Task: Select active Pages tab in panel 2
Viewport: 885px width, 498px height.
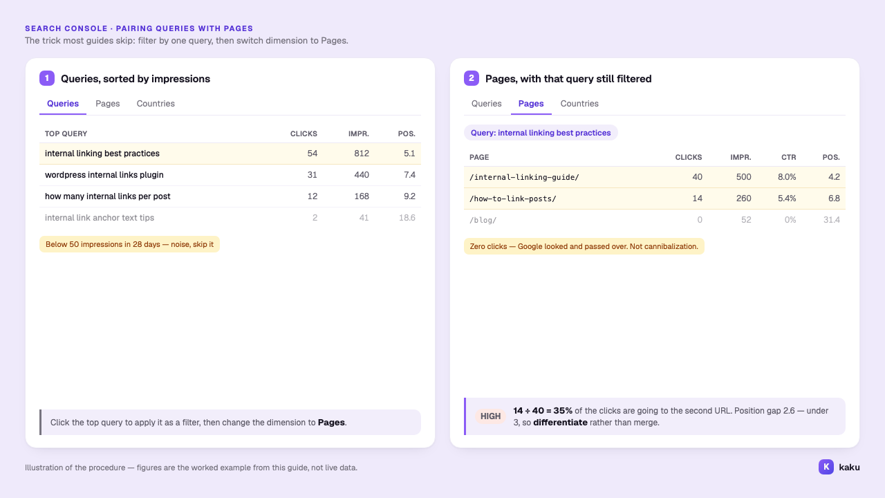Action: coord(531,104)
